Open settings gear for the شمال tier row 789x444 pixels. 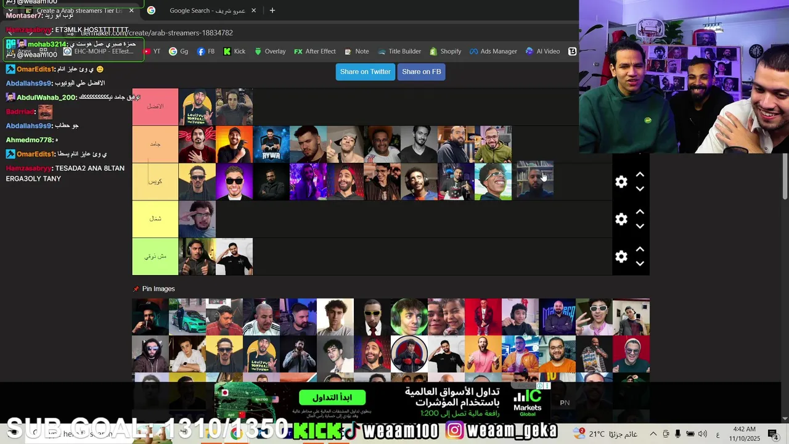coord(621,220)
